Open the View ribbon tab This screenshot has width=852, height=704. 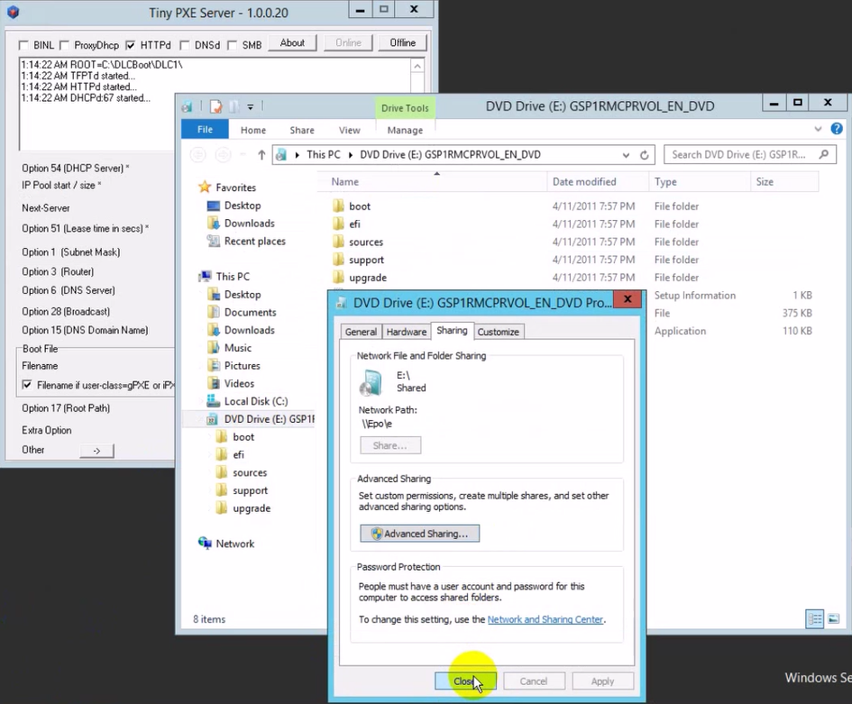[x=349, y=130]
